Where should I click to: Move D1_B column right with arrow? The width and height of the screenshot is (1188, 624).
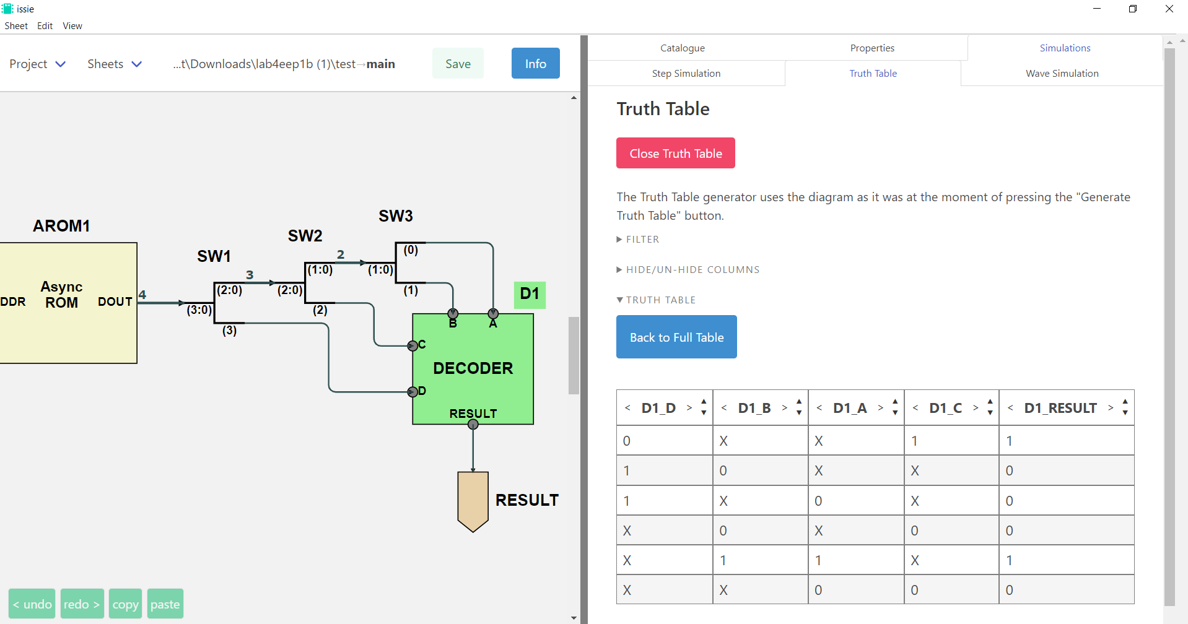pos(785,408)
